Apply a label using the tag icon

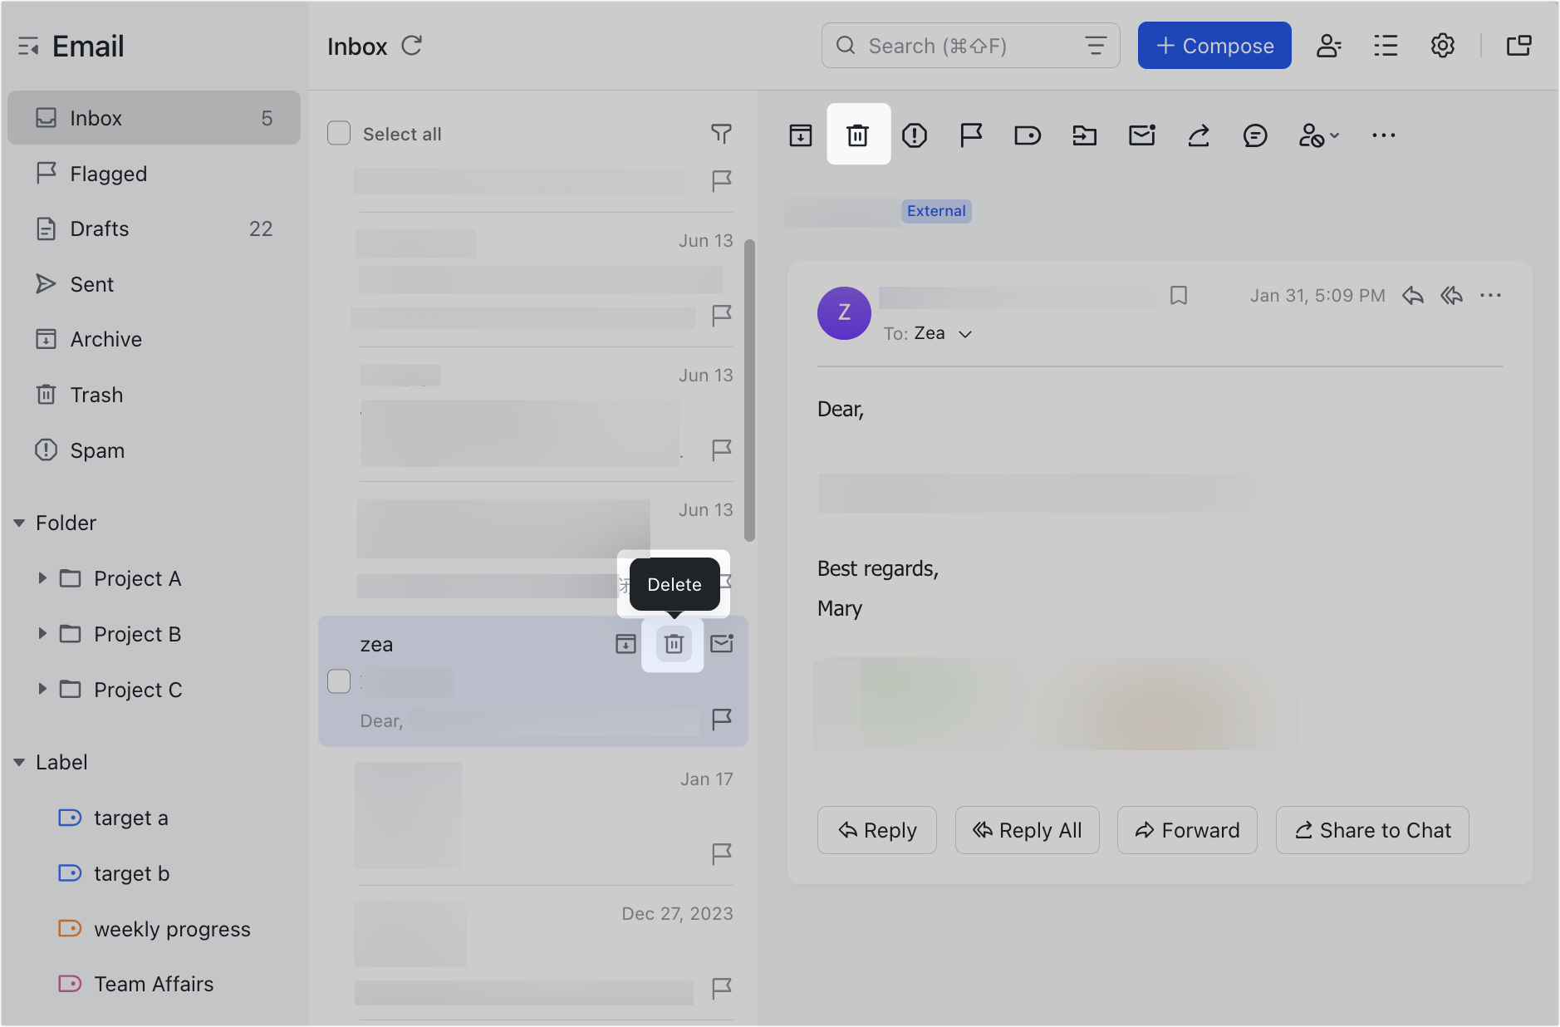pos(1028,134)
